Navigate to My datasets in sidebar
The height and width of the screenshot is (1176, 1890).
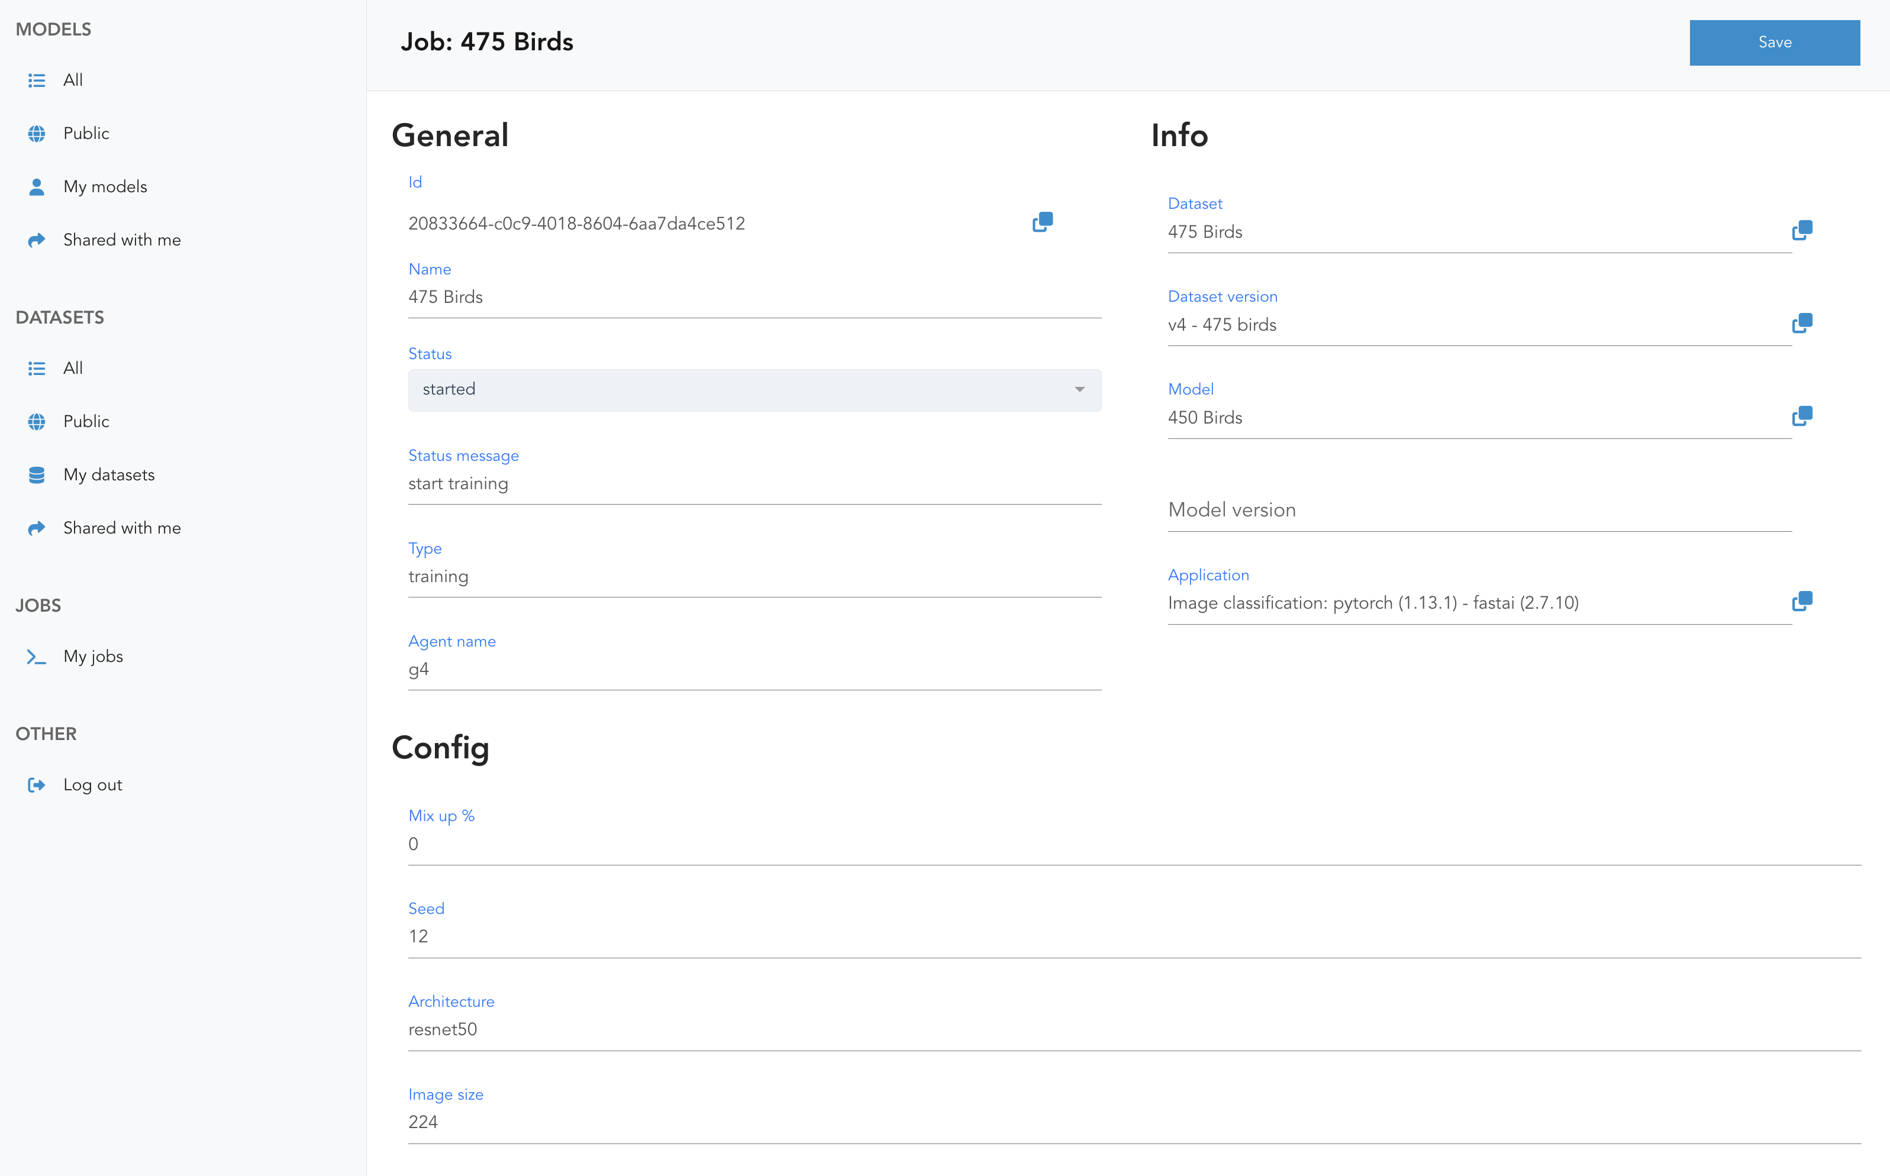[x=107, y=474]
